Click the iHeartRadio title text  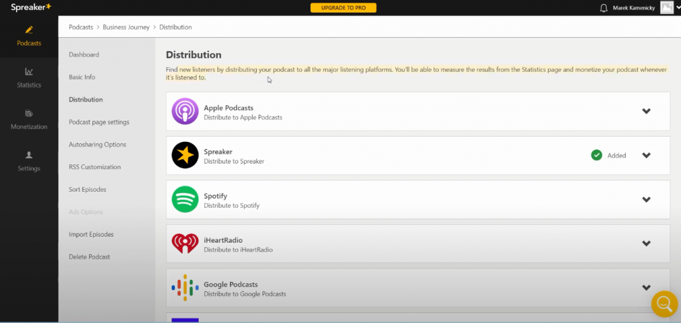coord(223,240)
